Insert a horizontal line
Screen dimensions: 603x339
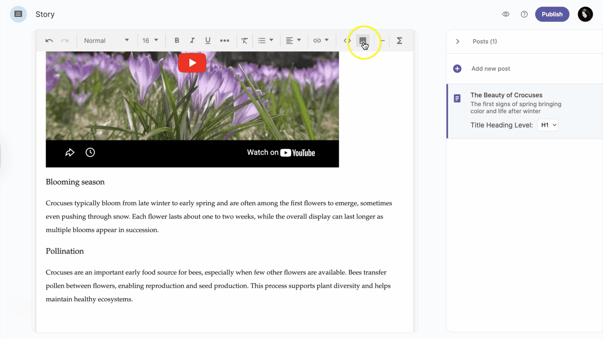click(x=383, y=40)
